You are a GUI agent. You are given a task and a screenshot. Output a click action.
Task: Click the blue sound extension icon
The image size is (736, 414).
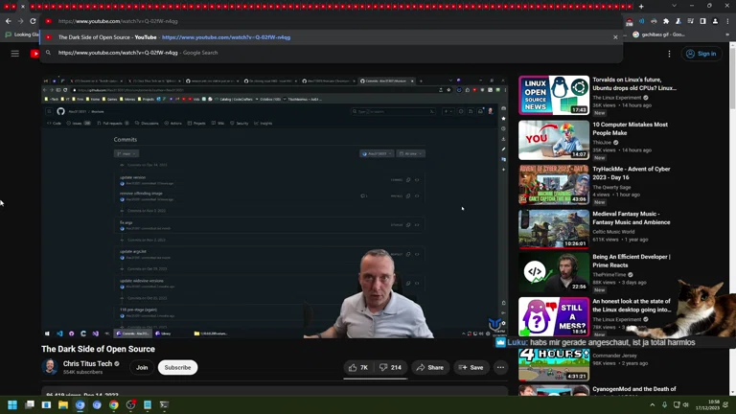(x=642, y=21)
